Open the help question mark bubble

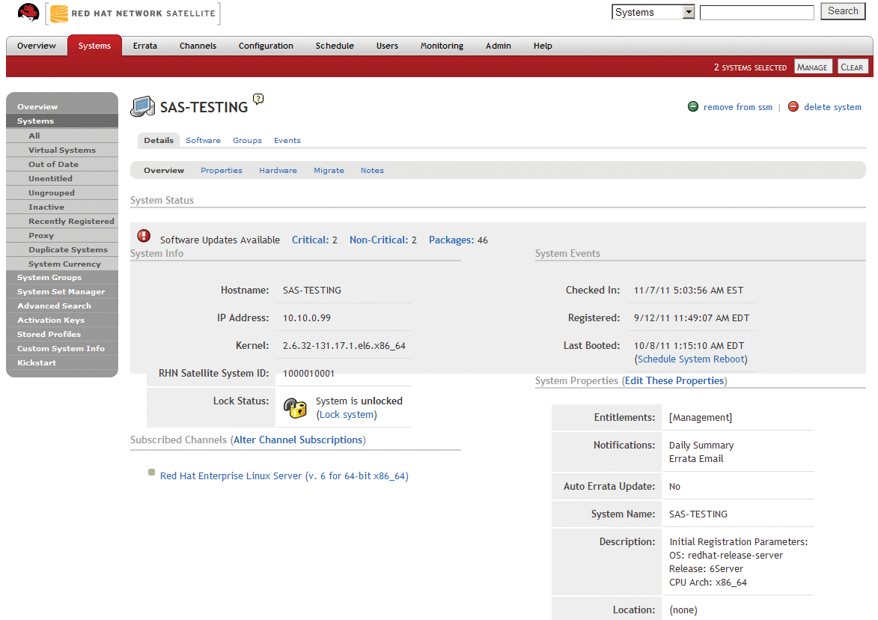[x=258, y=99]
